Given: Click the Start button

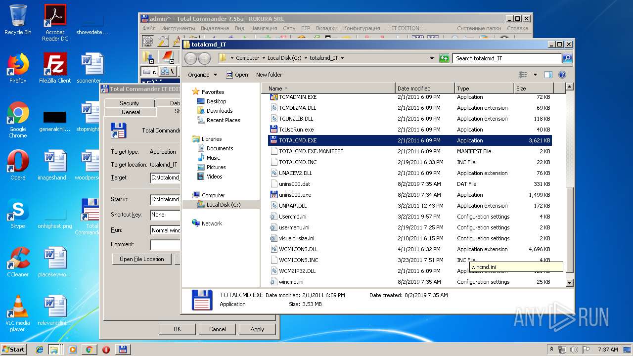Looking at the screenshot, I should 14,350.
